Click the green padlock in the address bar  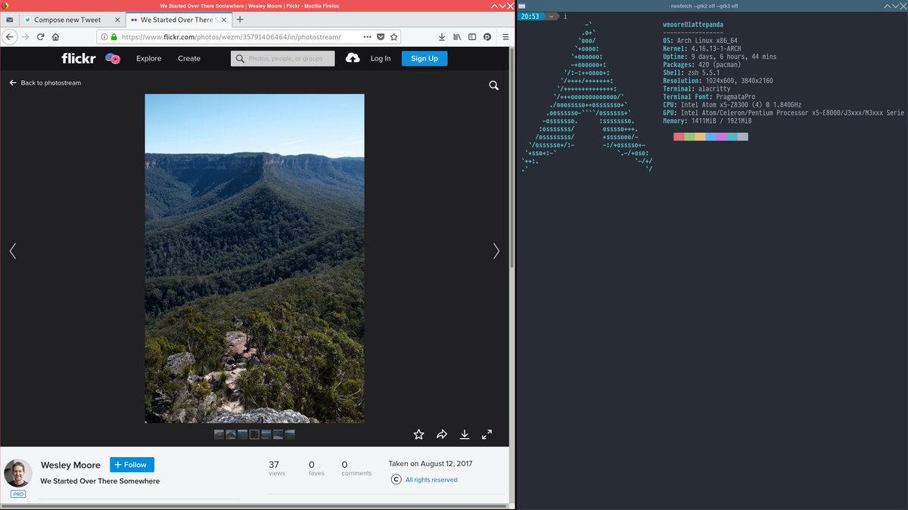pyautogui.click(x=114, y=36)
